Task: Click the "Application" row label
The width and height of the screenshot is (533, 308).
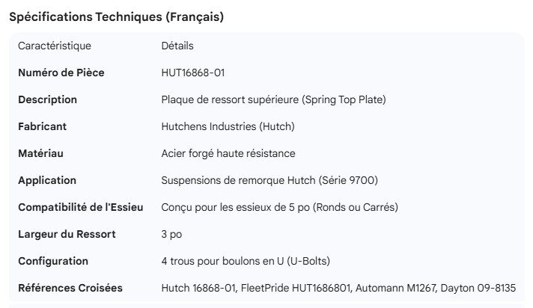Action: [x=47, y=181]
